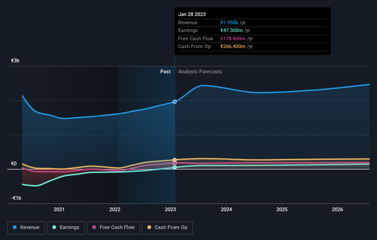Viewport: 377px width, 240px height.
Task: Click the Cash From Op tooltip row label
Action: pyautogui.click(x=195, y=47)
